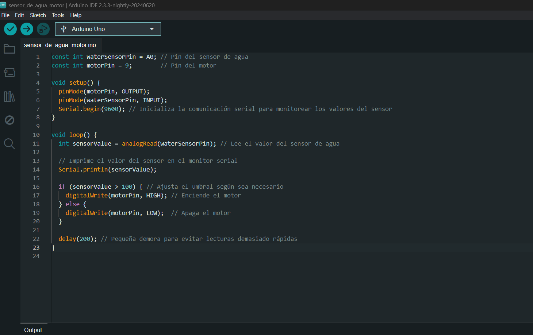Click 'pinMode(waterSensorPin, INPUT);' code
The height and width of the screenshot is (335, 533).
coord(113,100)
